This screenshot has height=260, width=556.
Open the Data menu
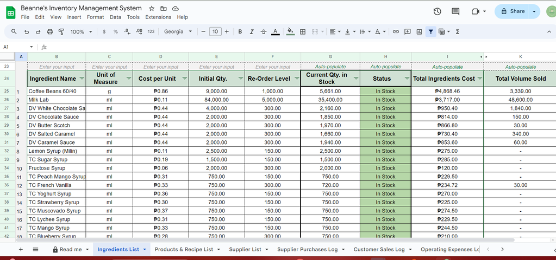[115, 17]
